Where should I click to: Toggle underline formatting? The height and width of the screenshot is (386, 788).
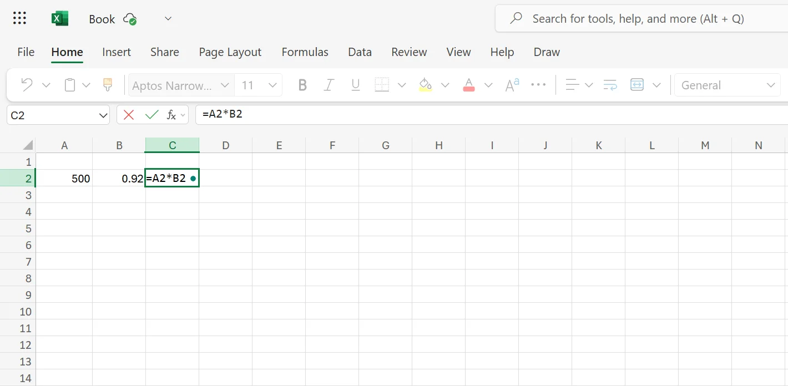pyautogui.click(x=355, y=84)
